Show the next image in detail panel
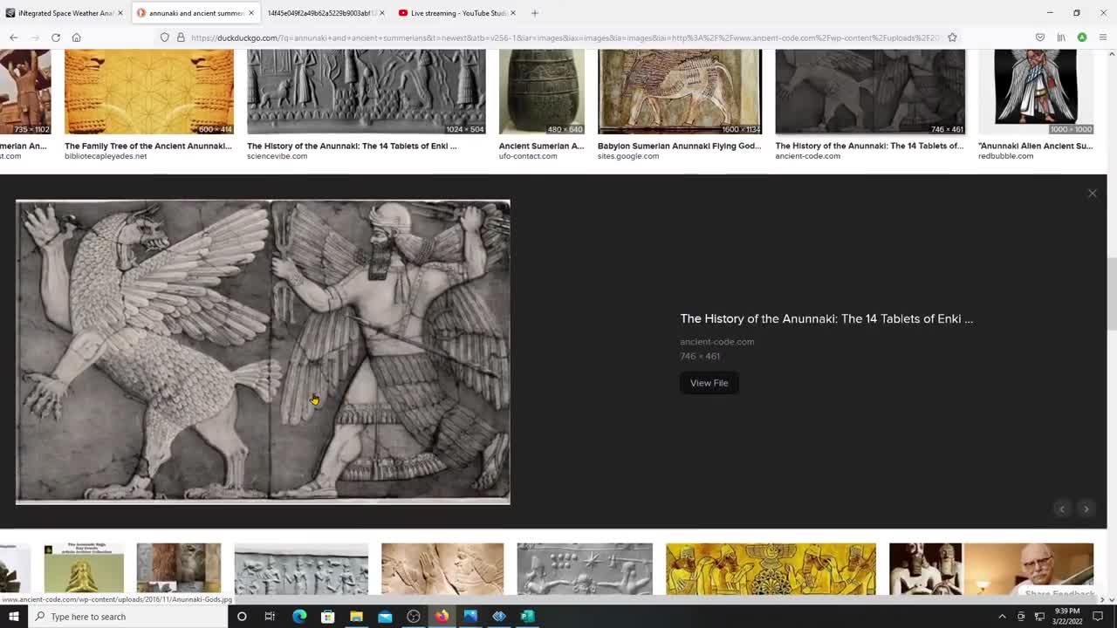 pyautogui.click(x=1086, y=509)
